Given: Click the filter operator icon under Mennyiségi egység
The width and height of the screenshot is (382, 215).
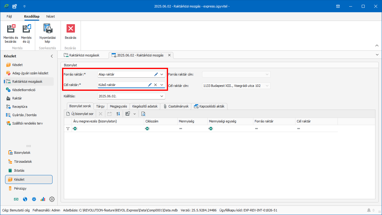Looking at the screenshot, I should click(x=211, y=129).
